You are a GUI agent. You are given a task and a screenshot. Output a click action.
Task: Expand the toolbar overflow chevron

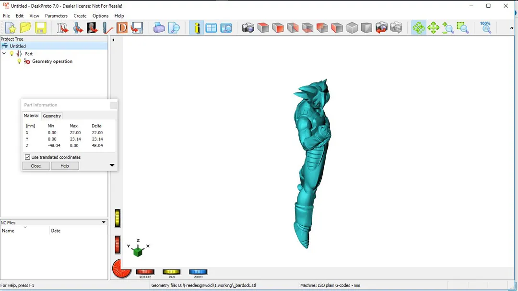click(x=512, y=28)
